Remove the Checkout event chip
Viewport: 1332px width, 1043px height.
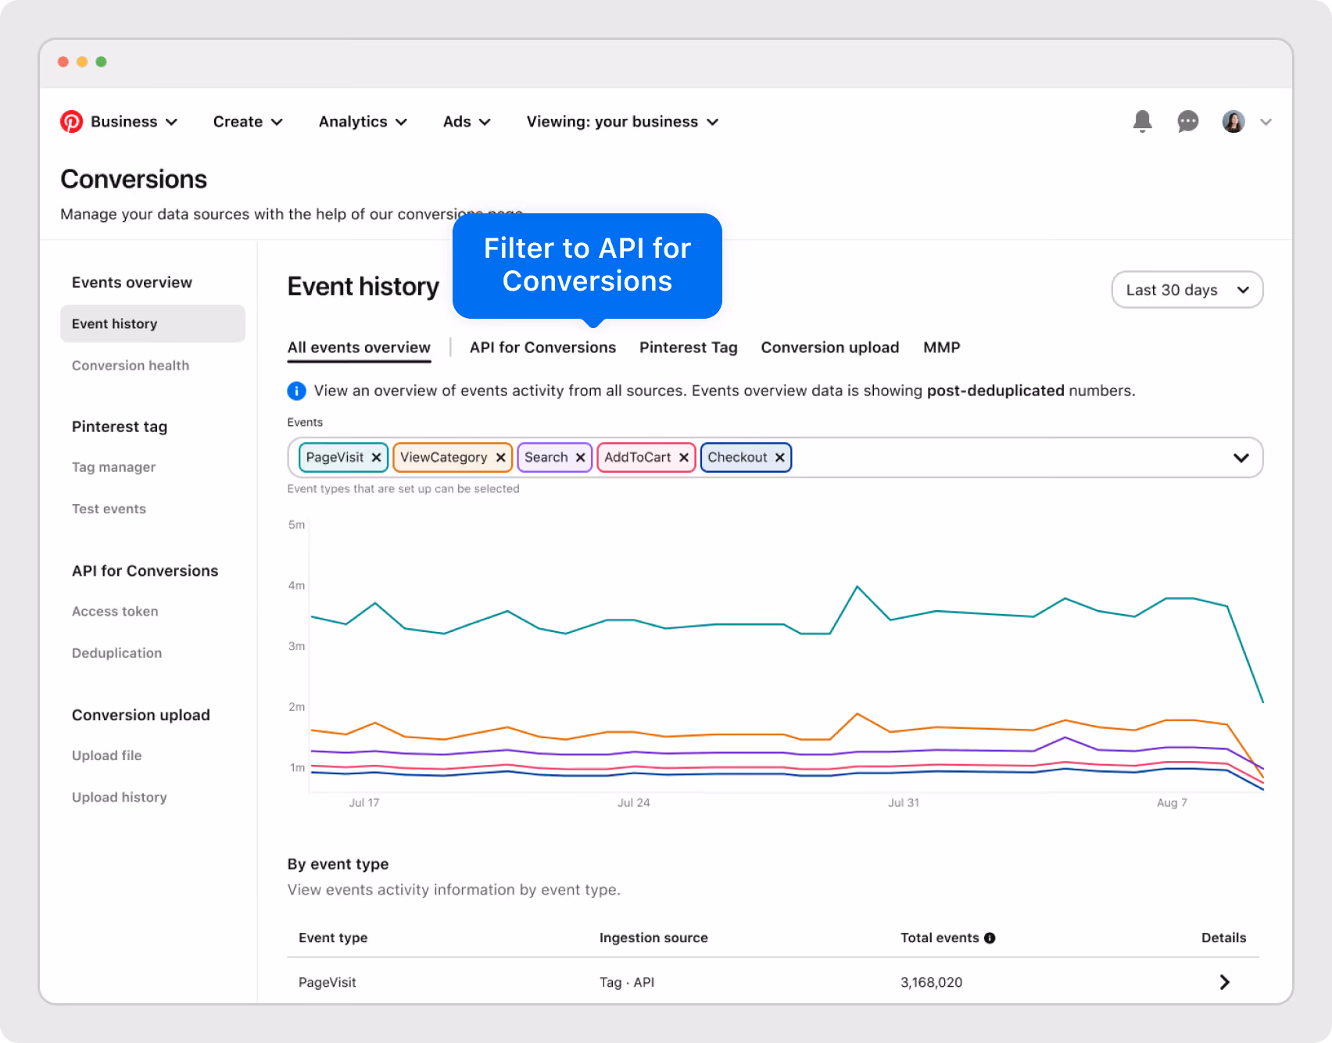(x=779, y=458)
